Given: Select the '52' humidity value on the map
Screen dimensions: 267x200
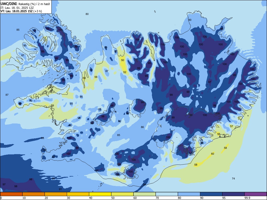Looking at the screenshot, I should click(x=125, y=72).
